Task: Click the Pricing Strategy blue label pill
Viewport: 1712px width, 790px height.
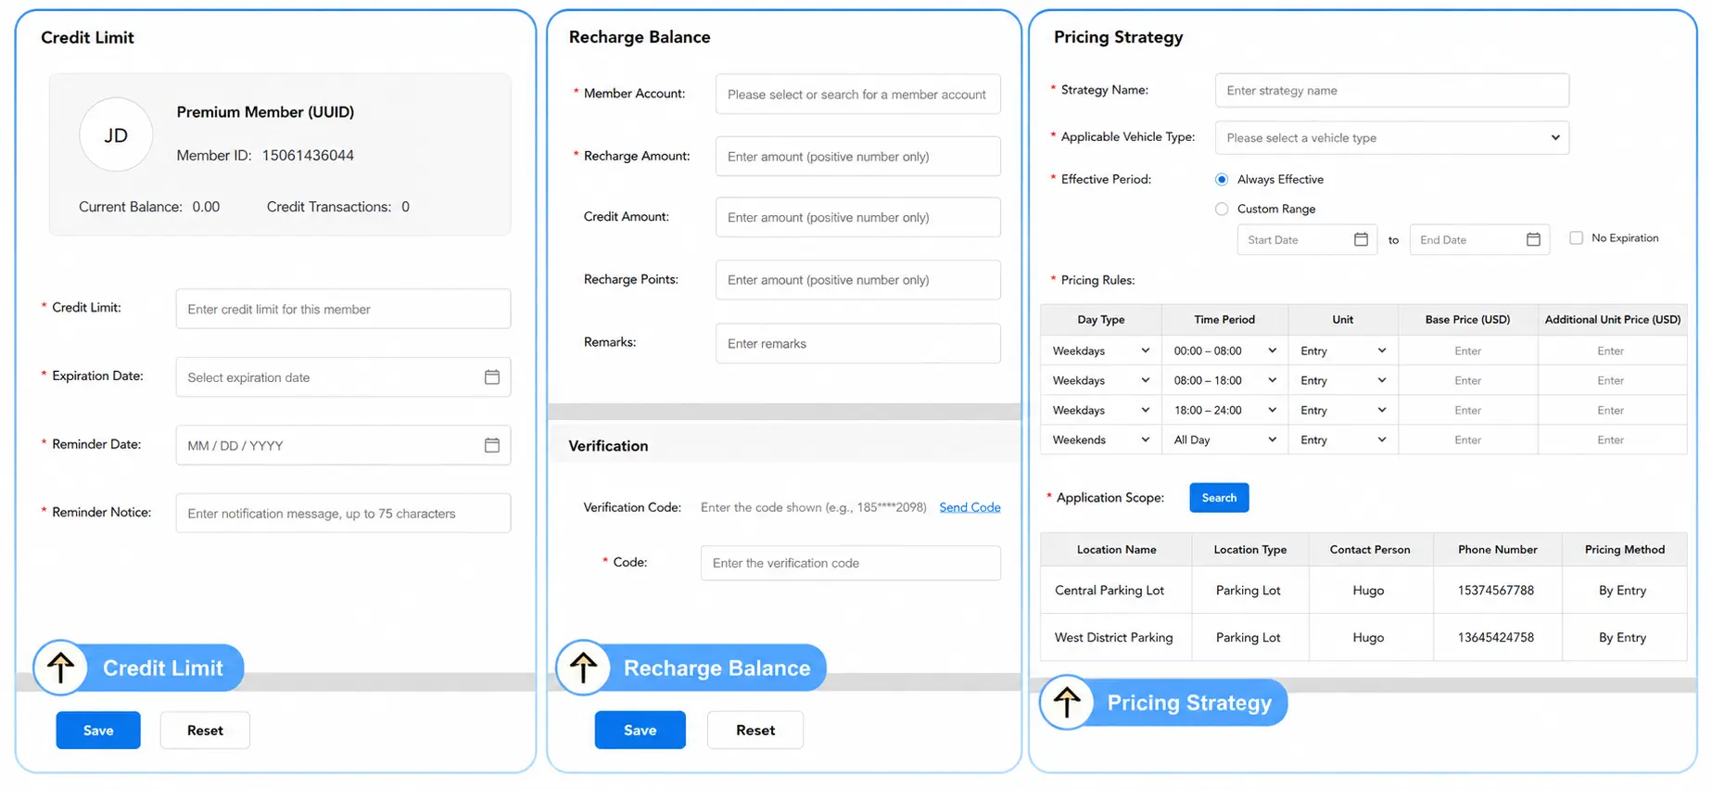Action: click(1189, 702)
